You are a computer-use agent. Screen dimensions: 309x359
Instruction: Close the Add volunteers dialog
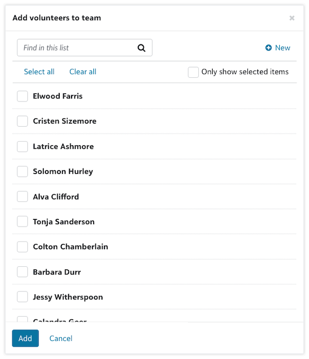pos(292,18)
